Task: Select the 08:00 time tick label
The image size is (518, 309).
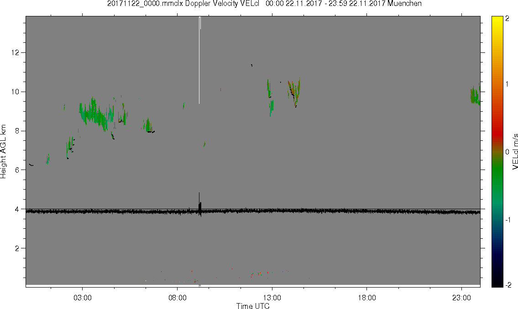Action: pyautogui.click(x=178, y=298)
